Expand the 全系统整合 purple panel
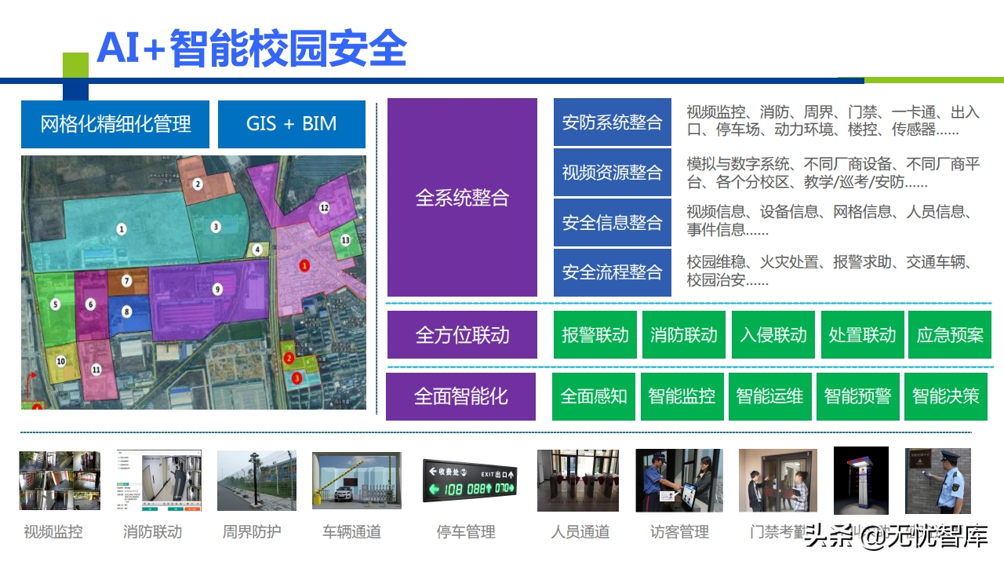1004x565 pixels. tap(461, 199)
